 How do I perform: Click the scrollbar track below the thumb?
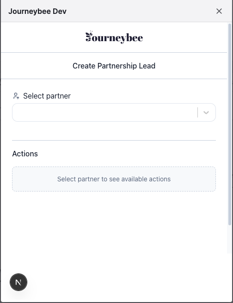click(x=229, y=239)
